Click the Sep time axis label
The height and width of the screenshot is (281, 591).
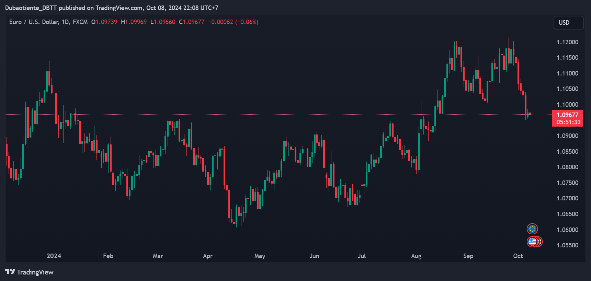tap(468, 256)
